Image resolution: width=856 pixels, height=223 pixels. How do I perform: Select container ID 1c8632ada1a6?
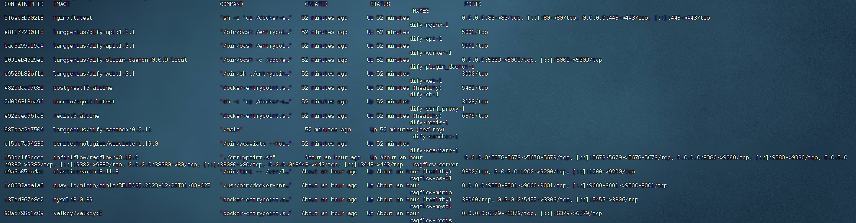(24, 185)
